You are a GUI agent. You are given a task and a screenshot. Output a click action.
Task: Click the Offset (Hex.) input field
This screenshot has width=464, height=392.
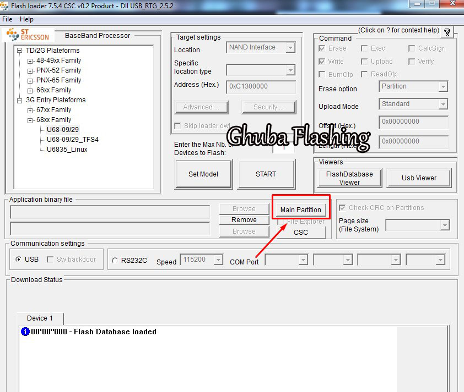[x=413, y=122]
